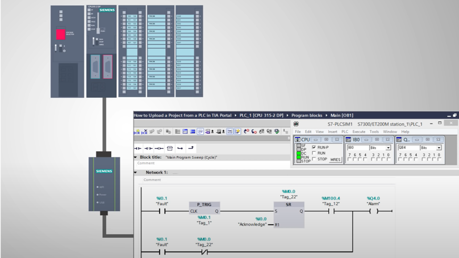Open the PLCSIM View menu
The height and width of the screenshot is (258, 459).
(x=320, y=132)
